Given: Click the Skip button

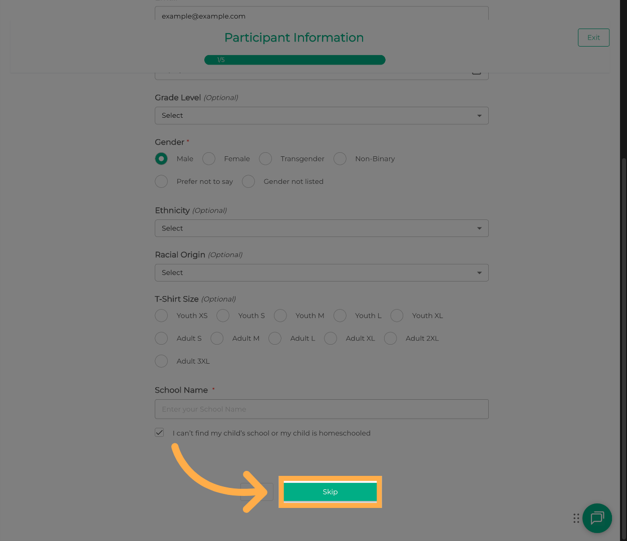Looking at the screenshot, I should (x=330, y=492).
